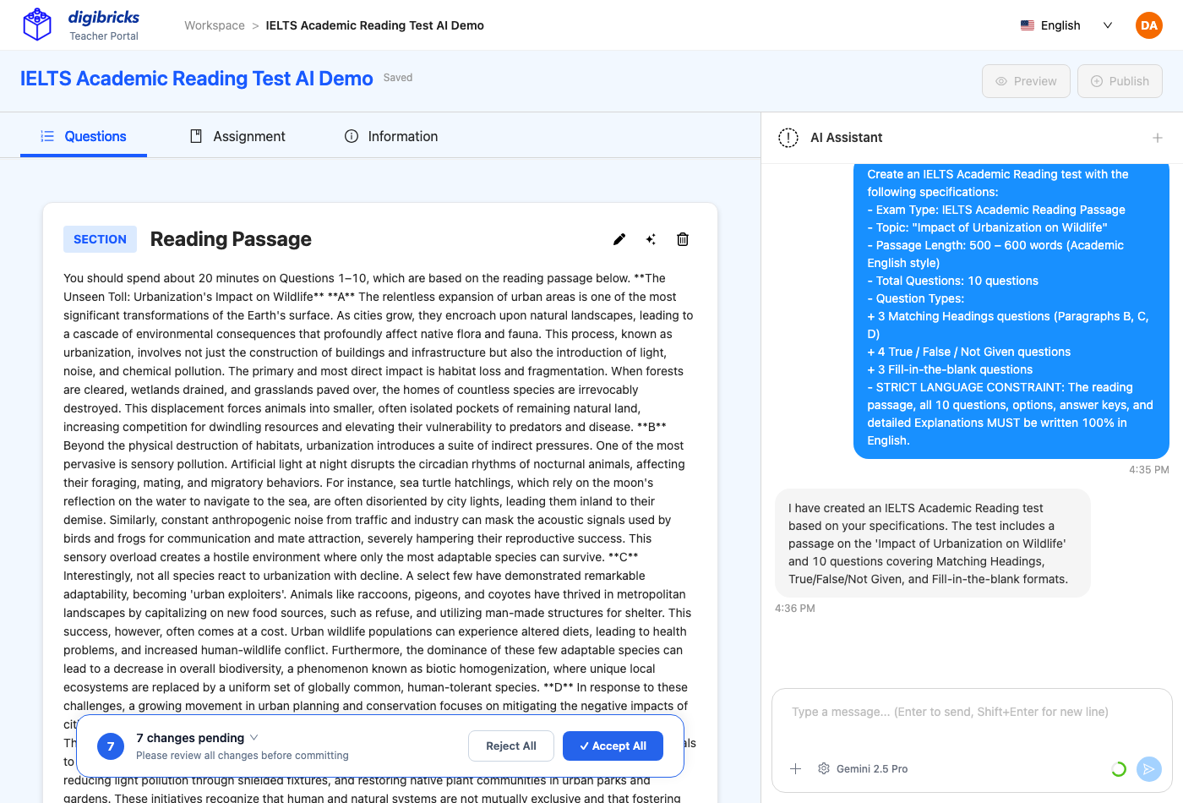The image size is (1183, 803).
Task: Click the AI Assistant alert icon
Action: [788, 138]
